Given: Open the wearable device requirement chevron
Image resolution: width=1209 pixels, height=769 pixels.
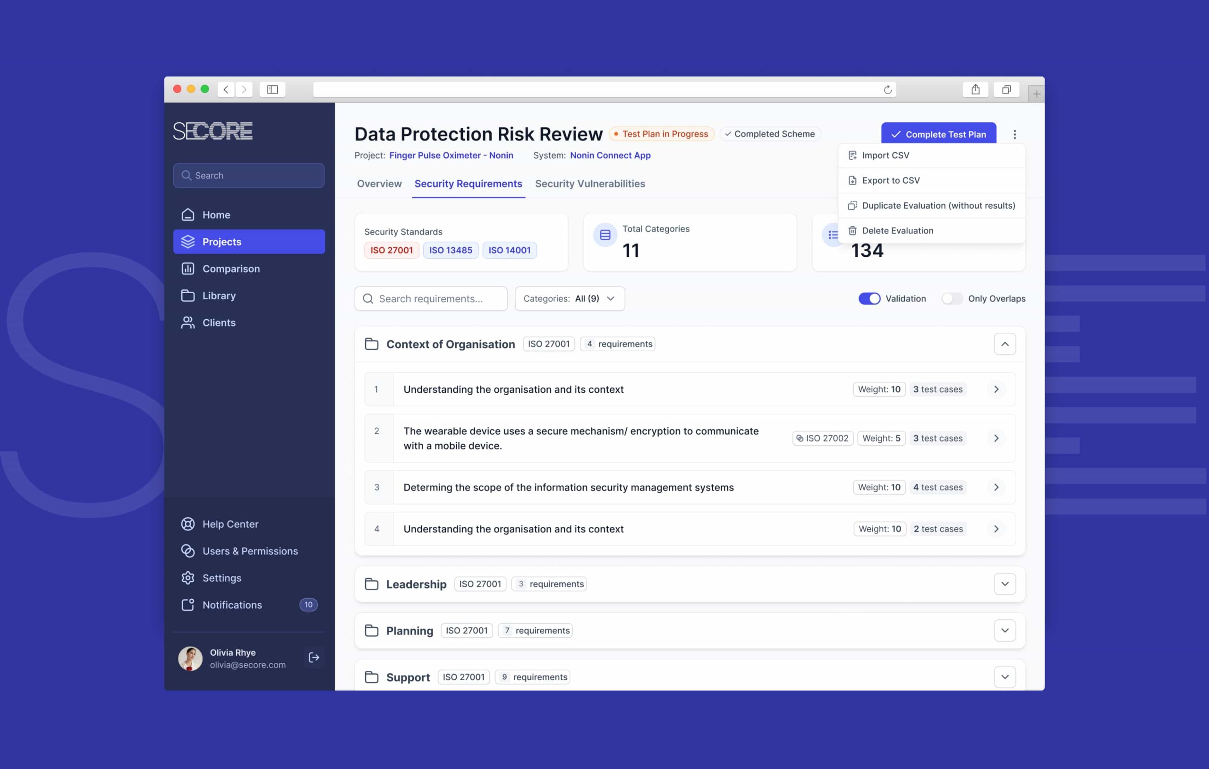Looking at the screenshot, I should click(996, 438).
